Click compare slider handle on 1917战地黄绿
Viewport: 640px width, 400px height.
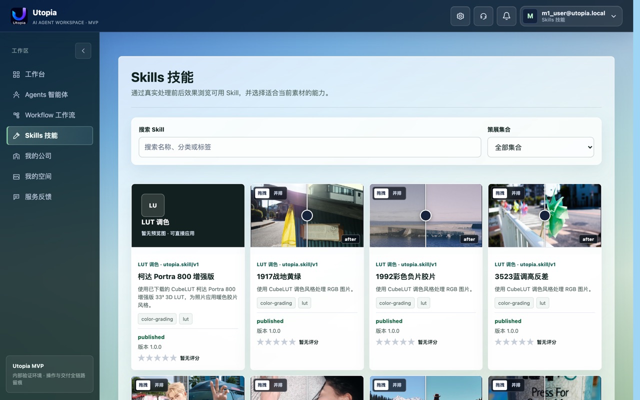(307, 215)
